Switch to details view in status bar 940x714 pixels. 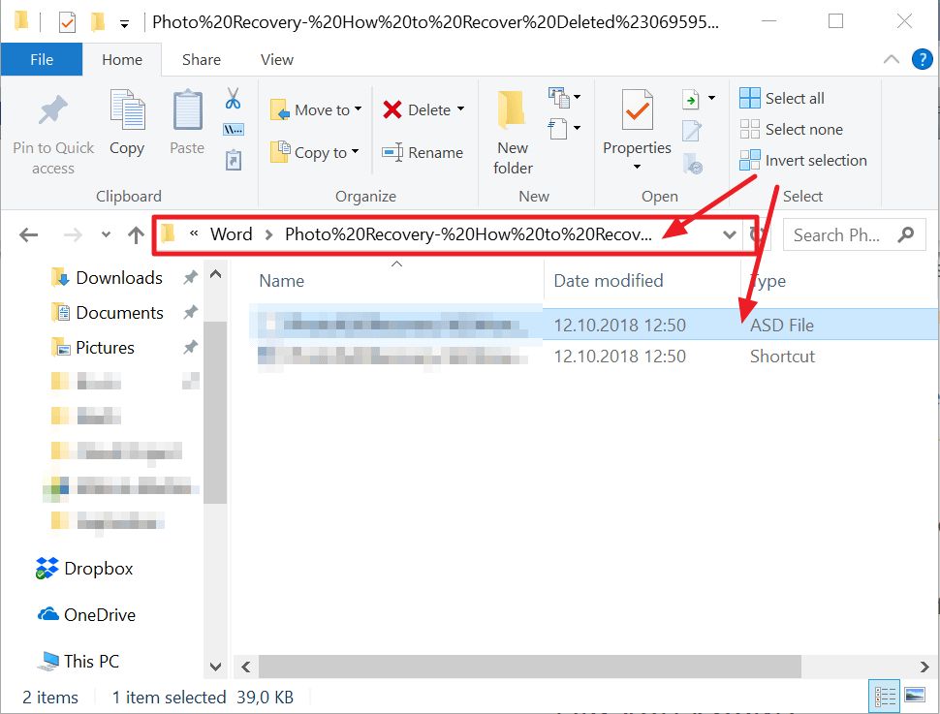(885, 697)
